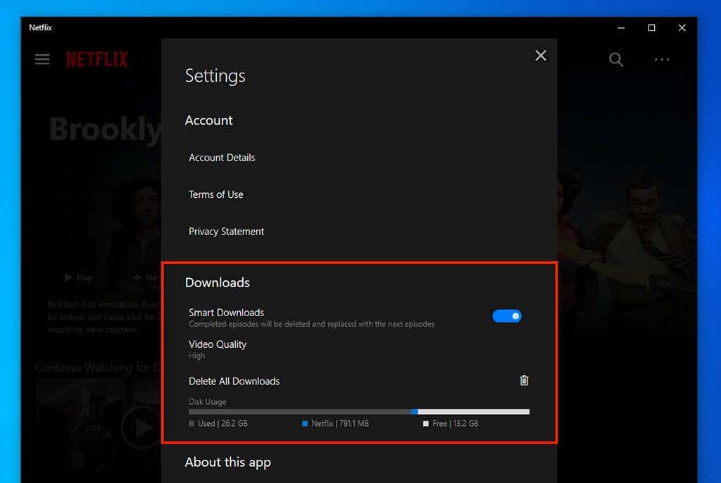Open the Terms of Use
Image resolution: width=721 pixels, height=483 pixels.
click(215, 194)
